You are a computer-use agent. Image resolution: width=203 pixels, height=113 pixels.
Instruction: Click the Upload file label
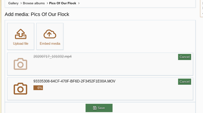coord(21,44)
